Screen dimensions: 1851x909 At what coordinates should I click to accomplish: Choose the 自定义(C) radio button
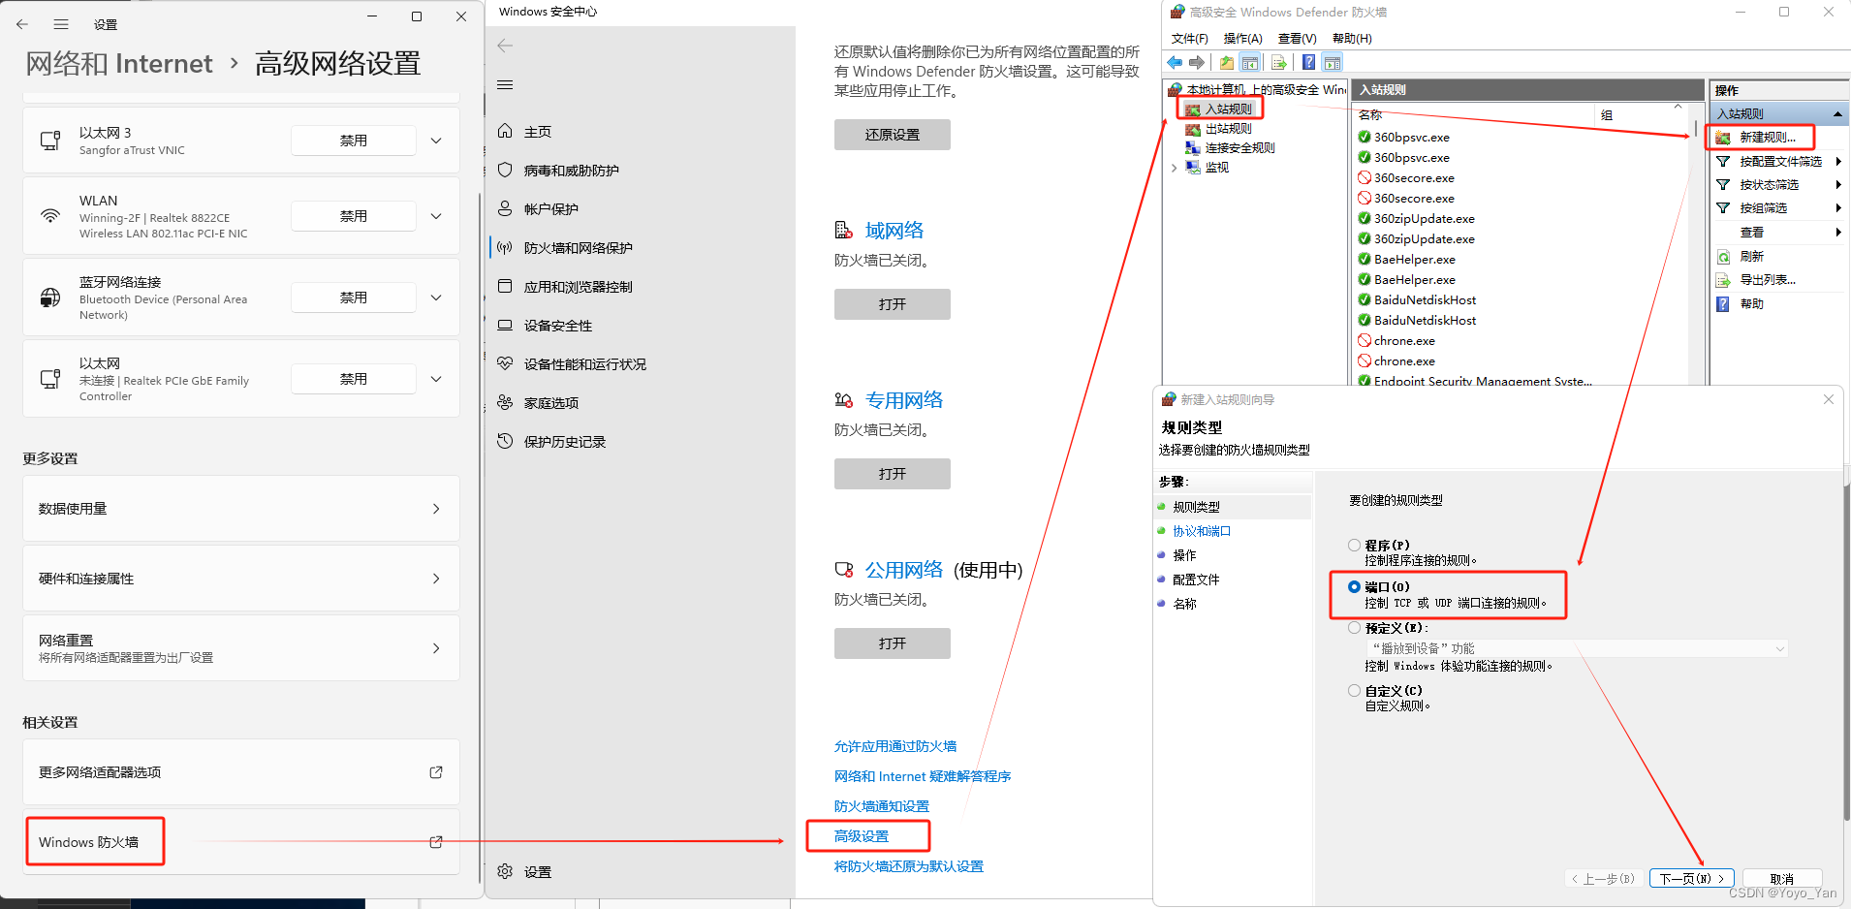[x=1354, y=691]
